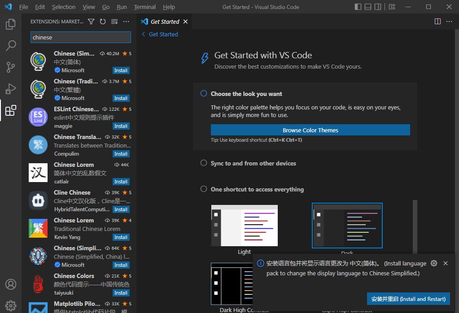Open the Run and Debug view
The image size is (459, 313).
[11, 88]
